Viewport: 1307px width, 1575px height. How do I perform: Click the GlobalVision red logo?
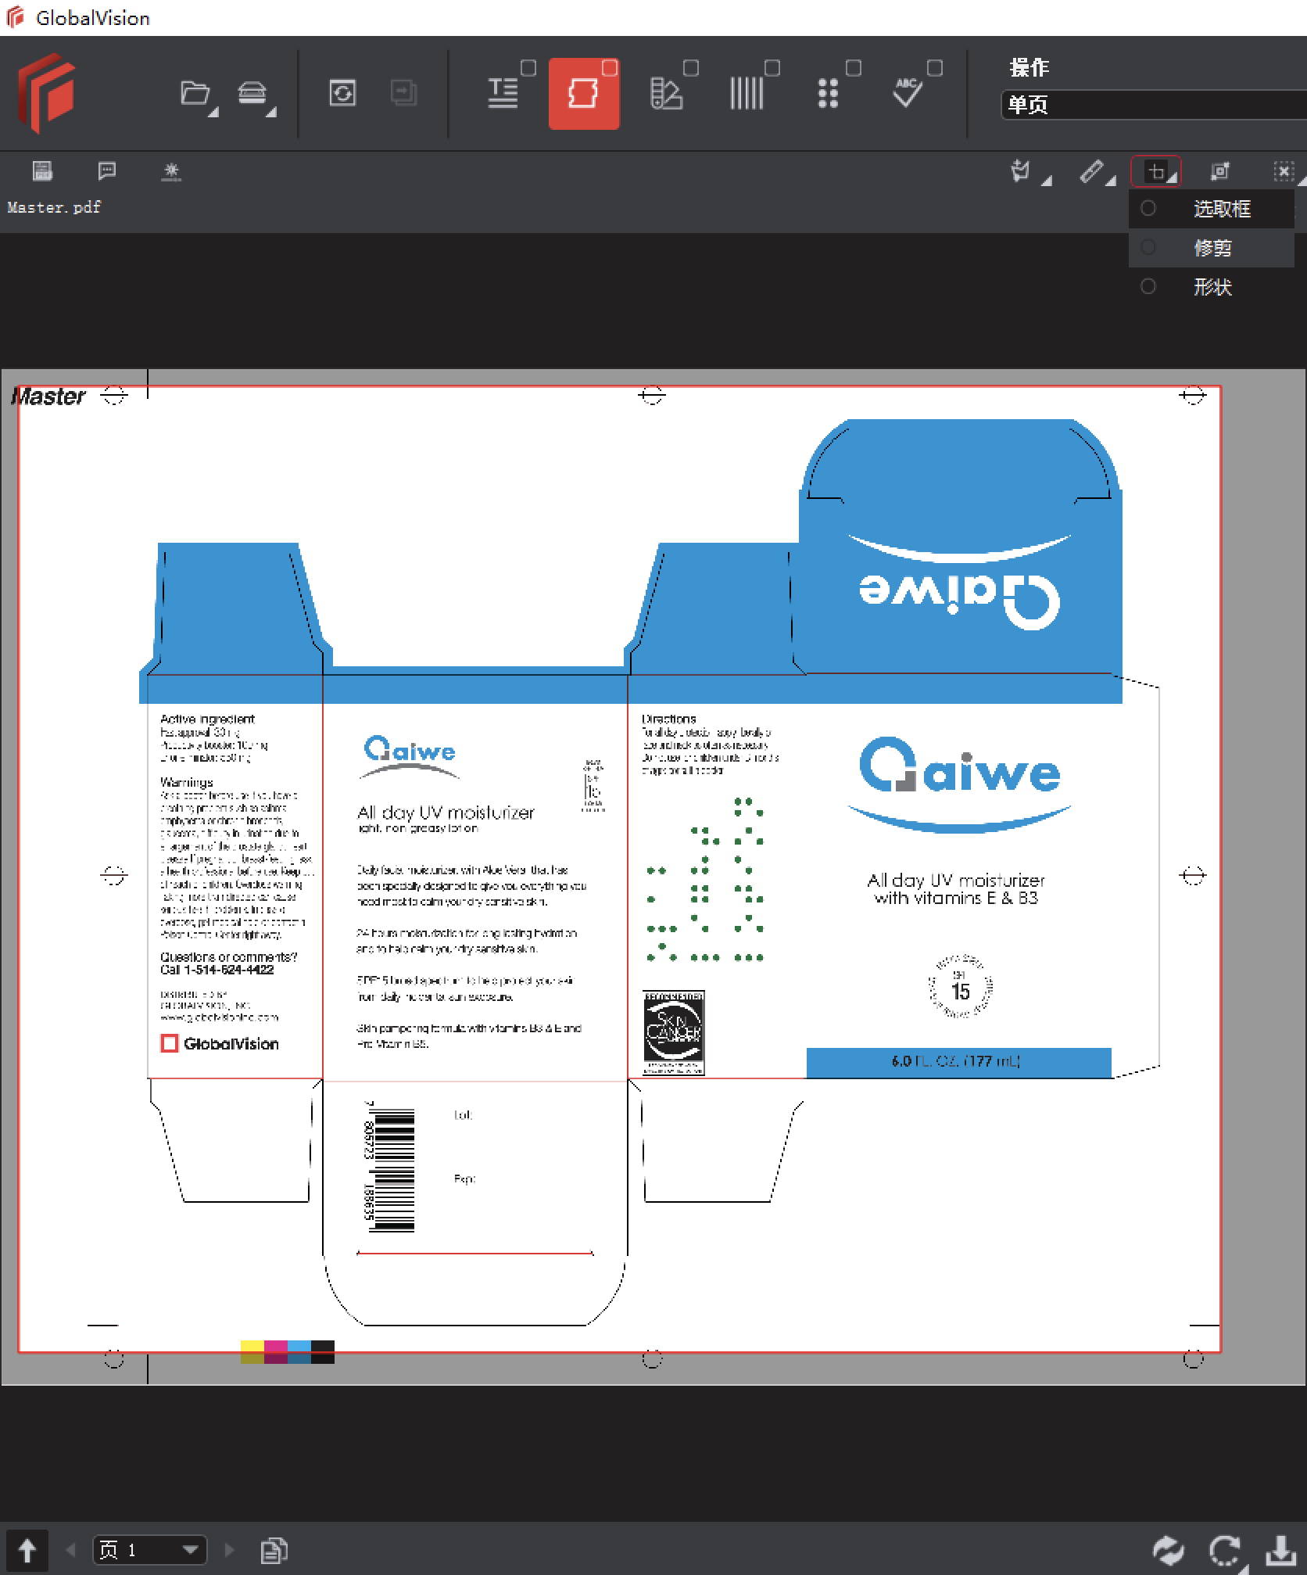[x=46, y=92]
